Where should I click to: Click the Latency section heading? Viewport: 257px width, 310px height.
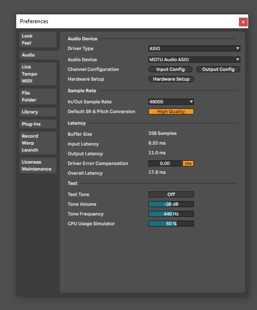(77, 123)
